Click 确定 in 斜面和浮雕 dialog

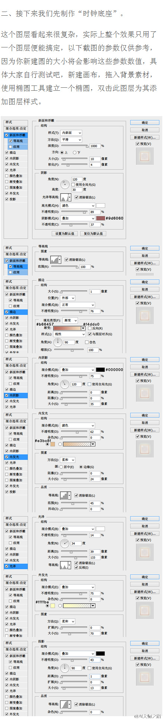145,122
